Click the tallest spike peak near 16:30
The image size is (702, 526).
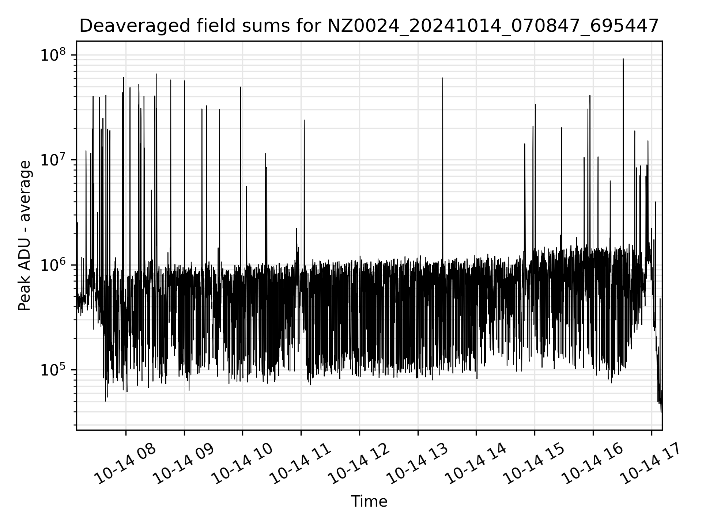(x=623, y=59)
